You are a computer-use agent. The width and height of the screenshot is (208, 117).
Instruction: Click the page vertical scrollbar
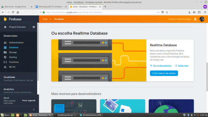point(207,77)
